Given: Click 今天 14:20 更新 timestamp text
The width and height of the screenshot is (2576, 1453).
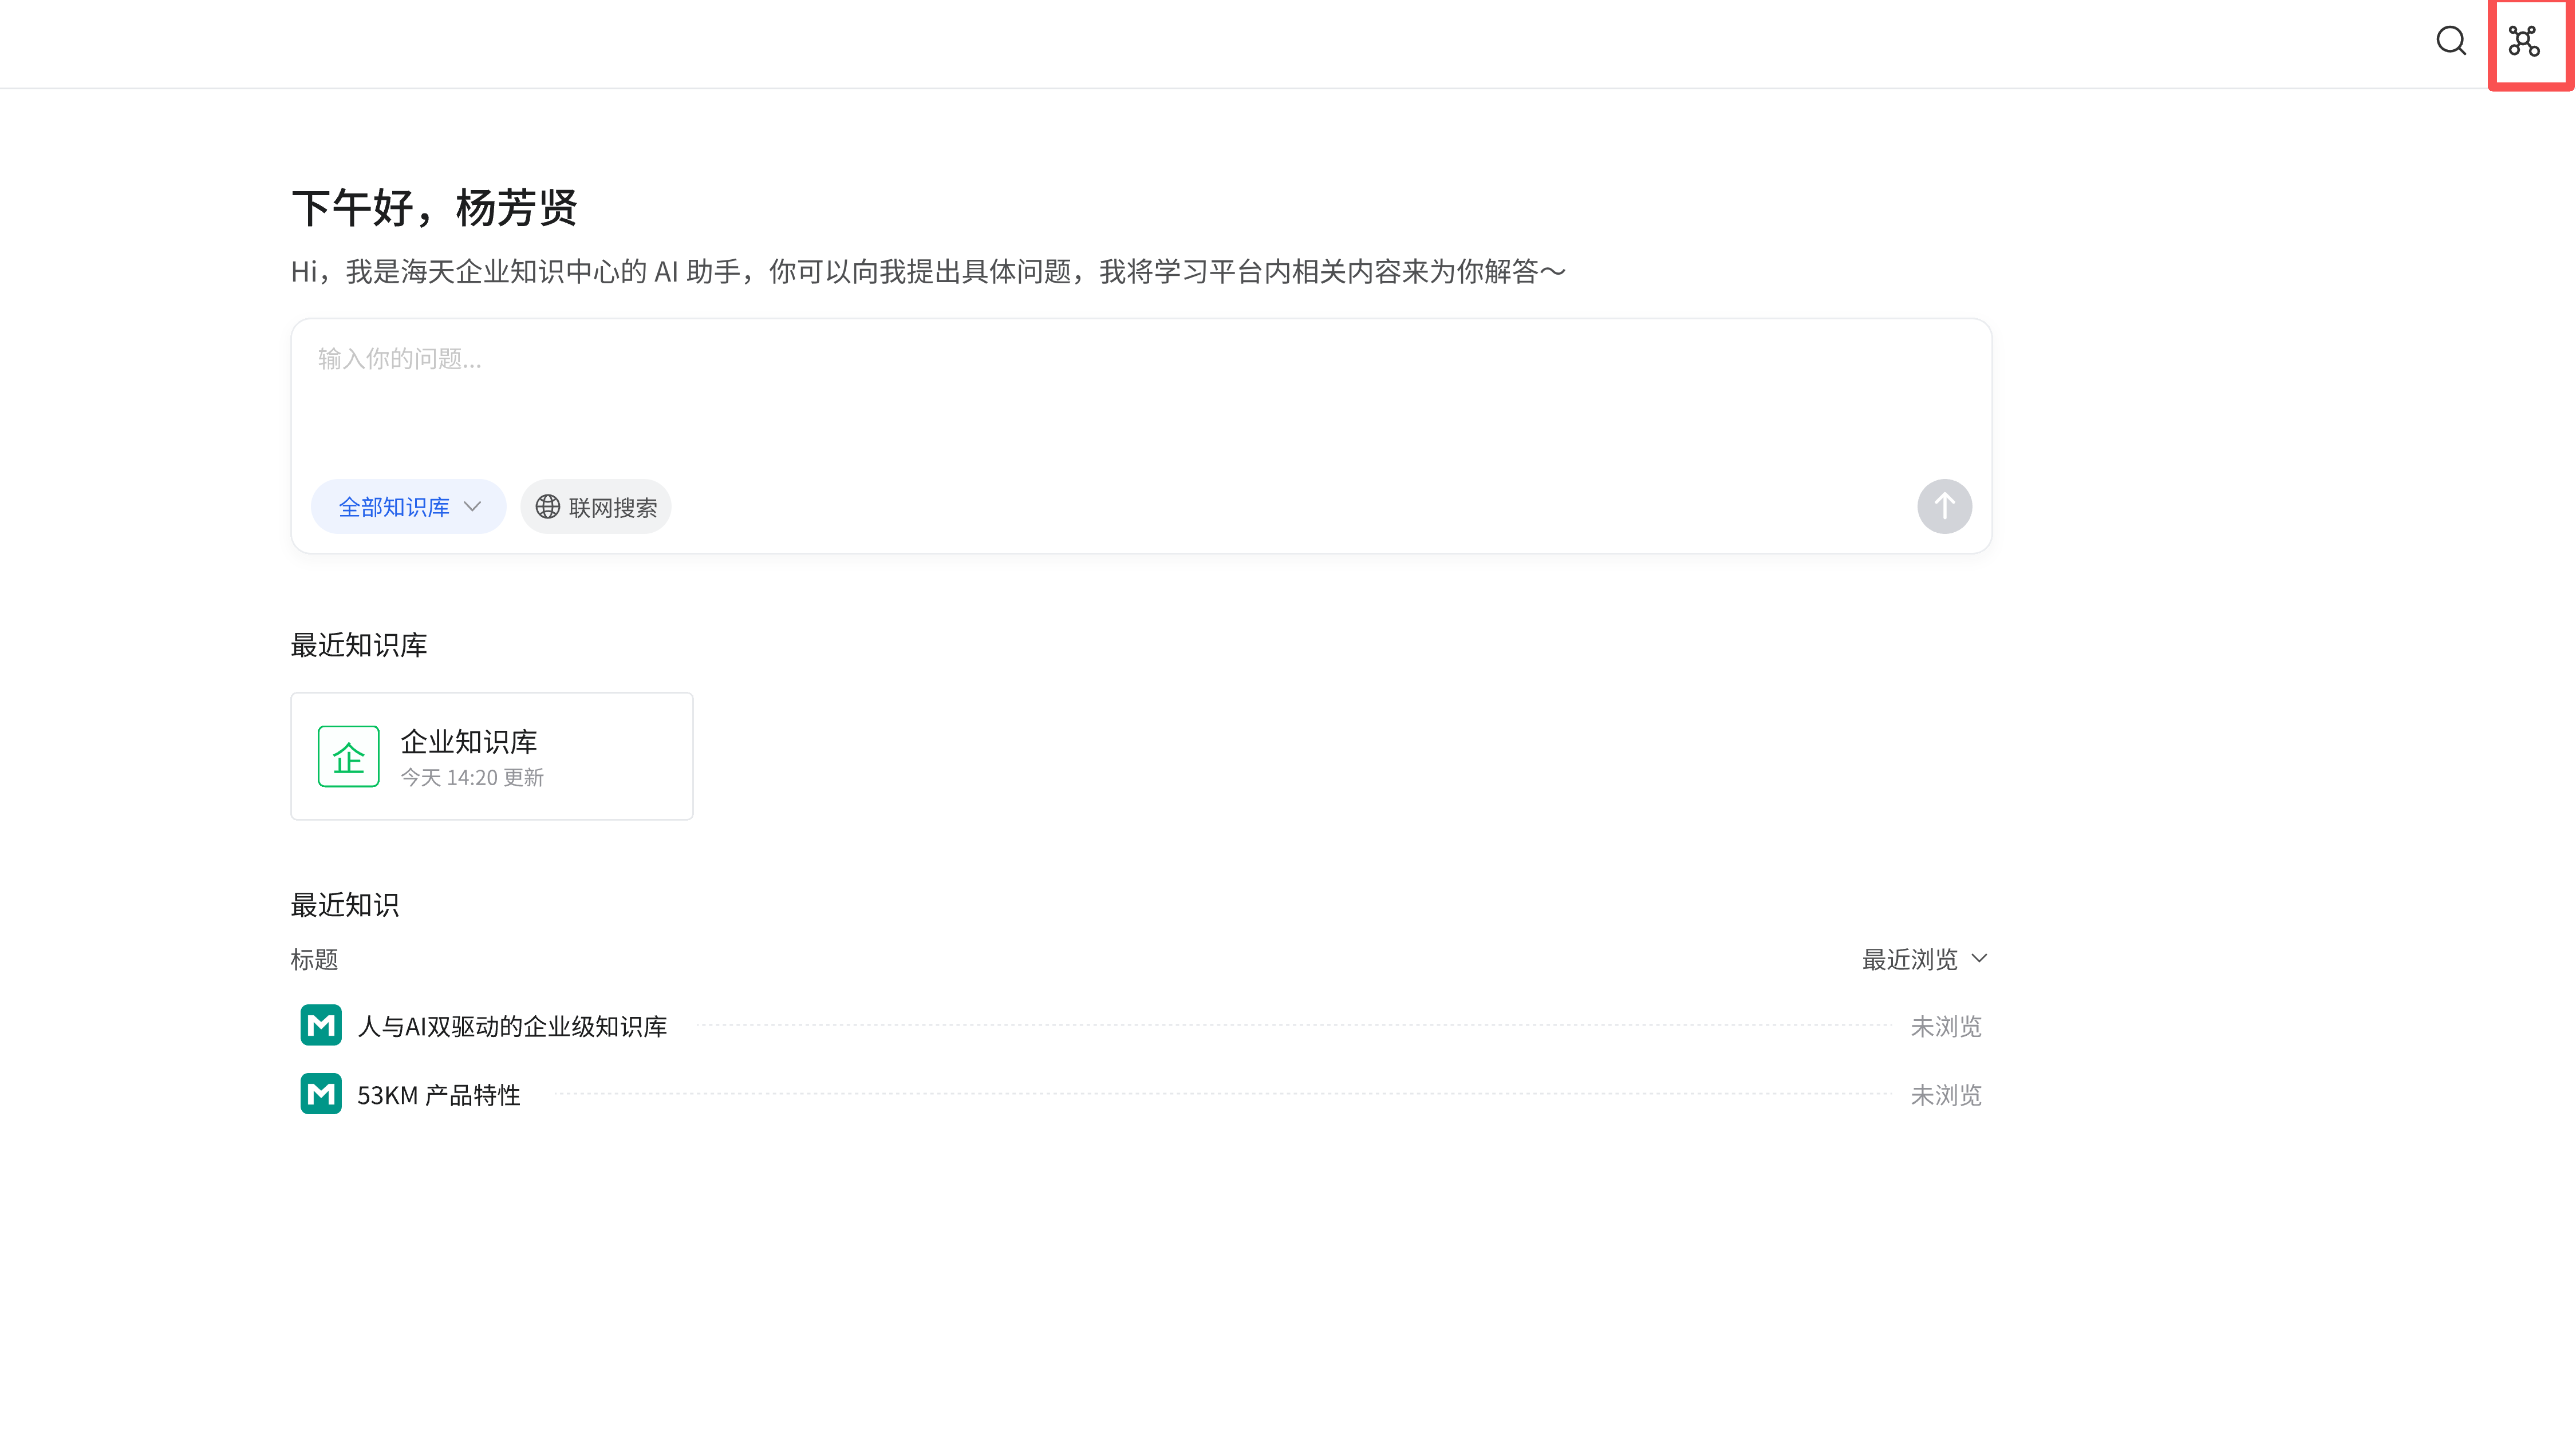Looking at the screenshot, I should point(472,778).
